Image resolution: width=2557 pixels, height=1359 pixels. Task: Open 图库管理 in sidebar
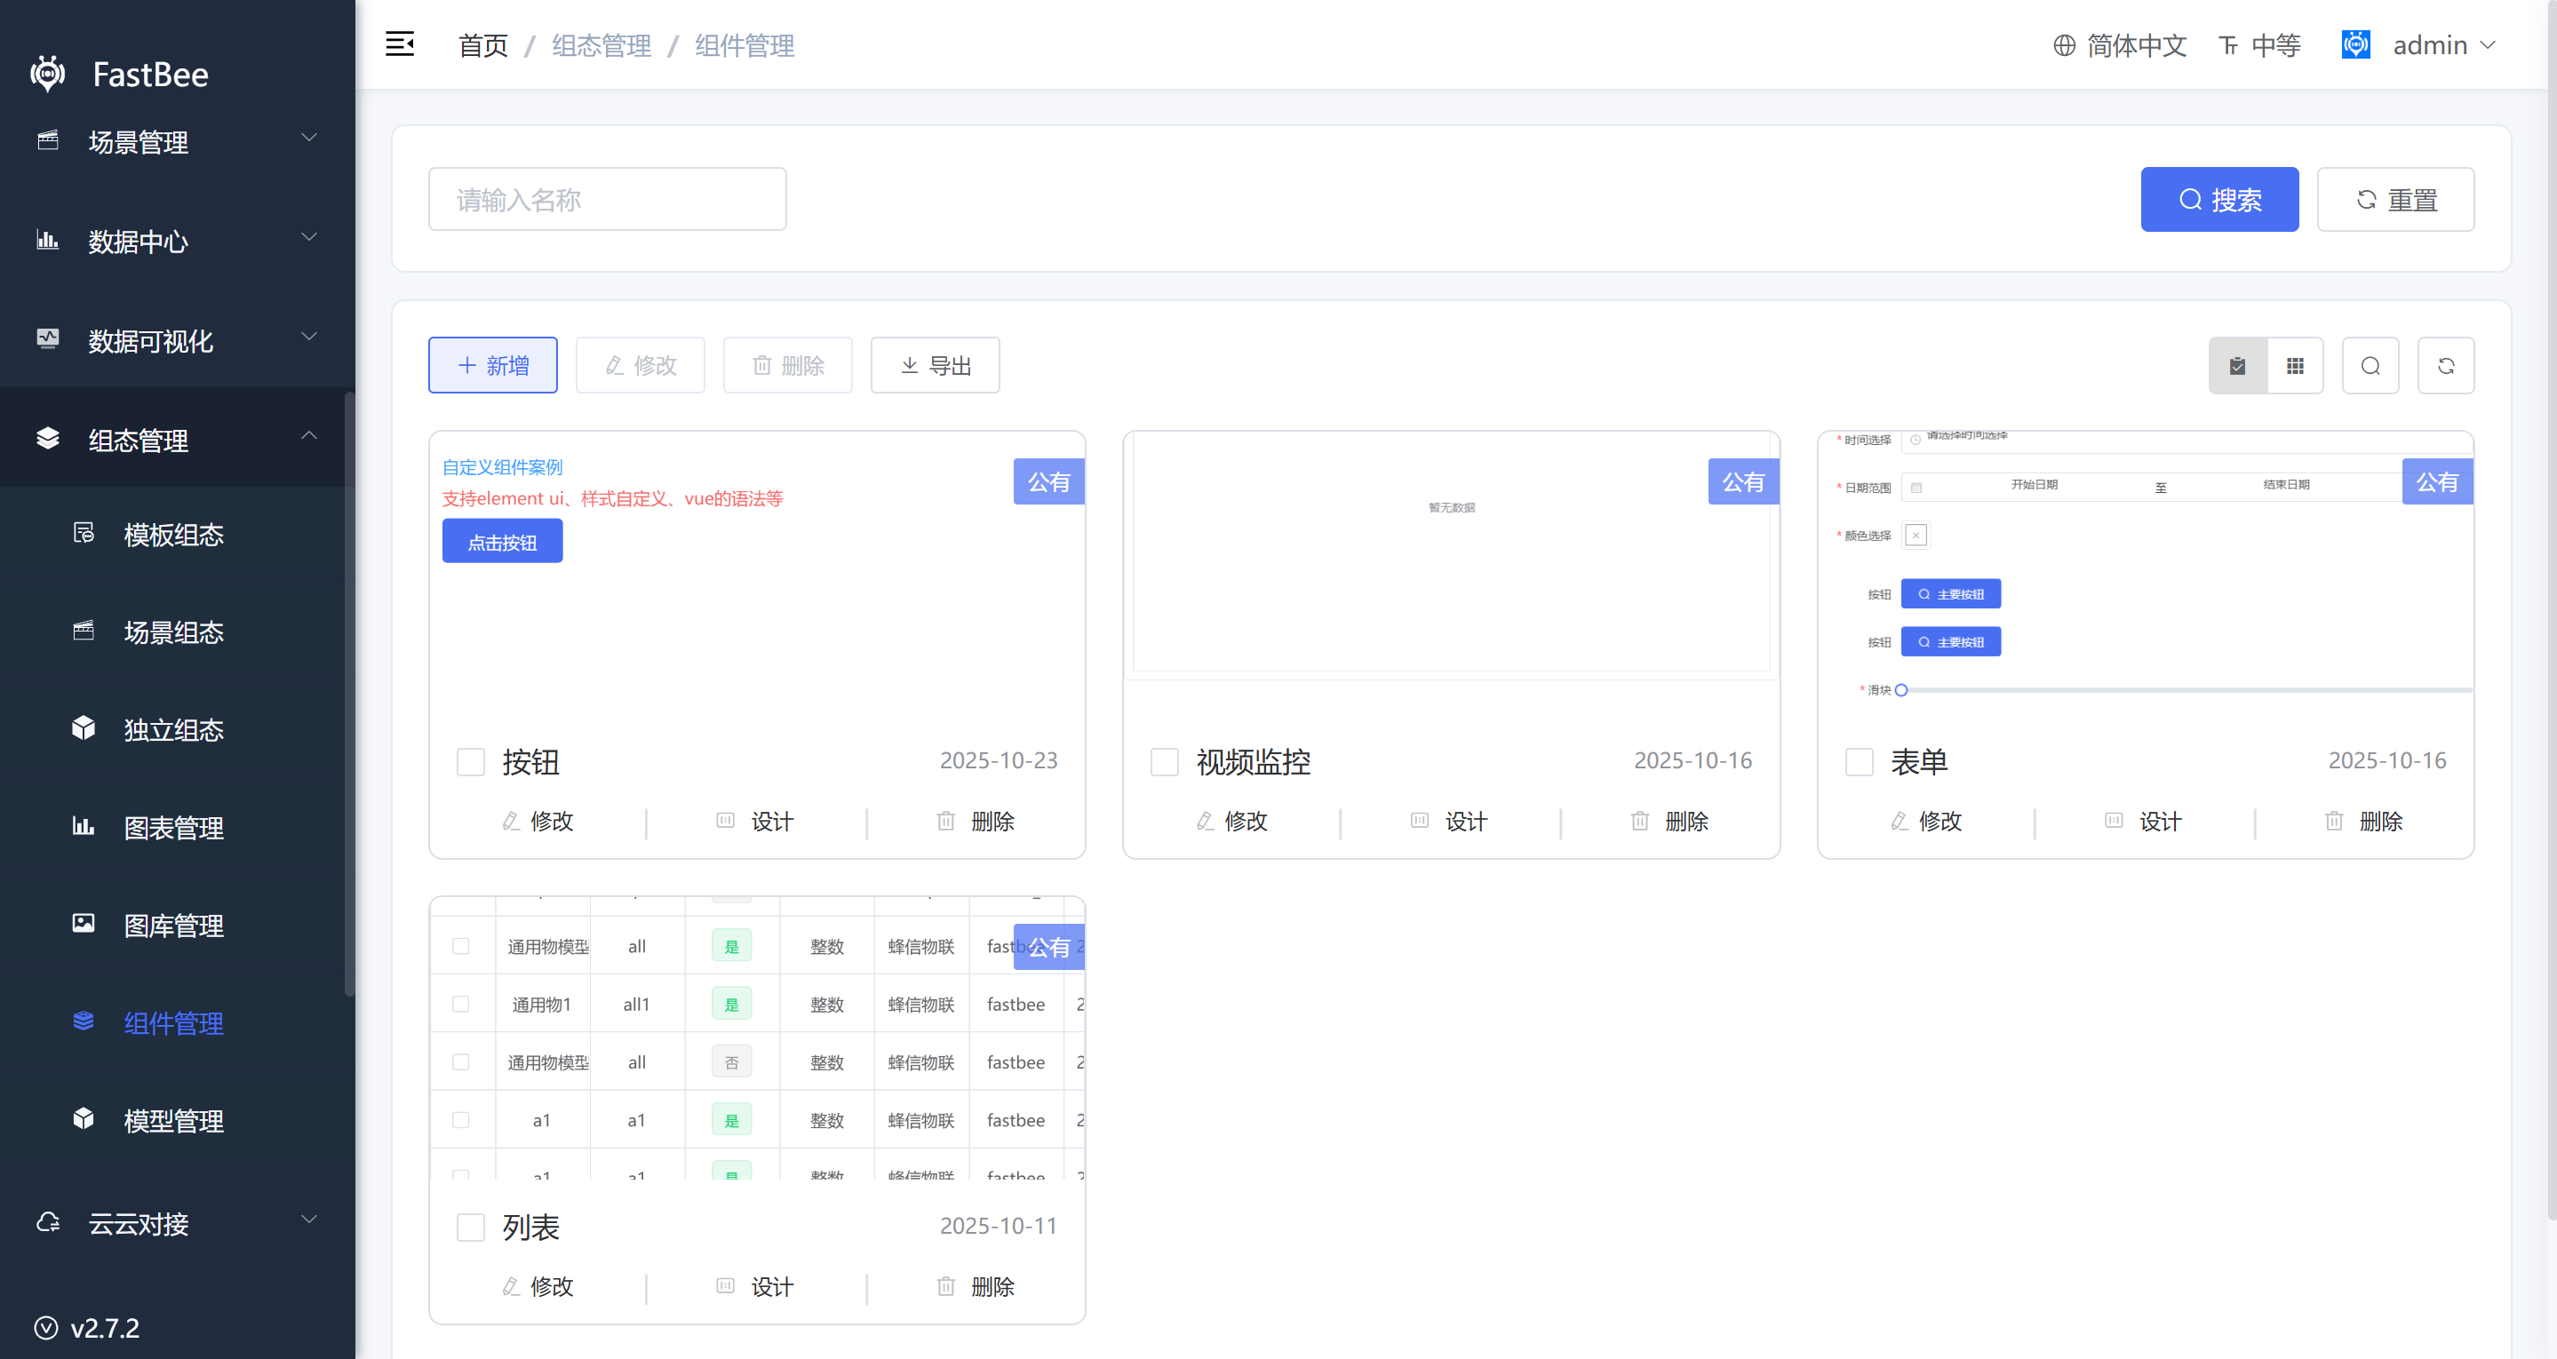pyautogui.click(x=172, y=926)
